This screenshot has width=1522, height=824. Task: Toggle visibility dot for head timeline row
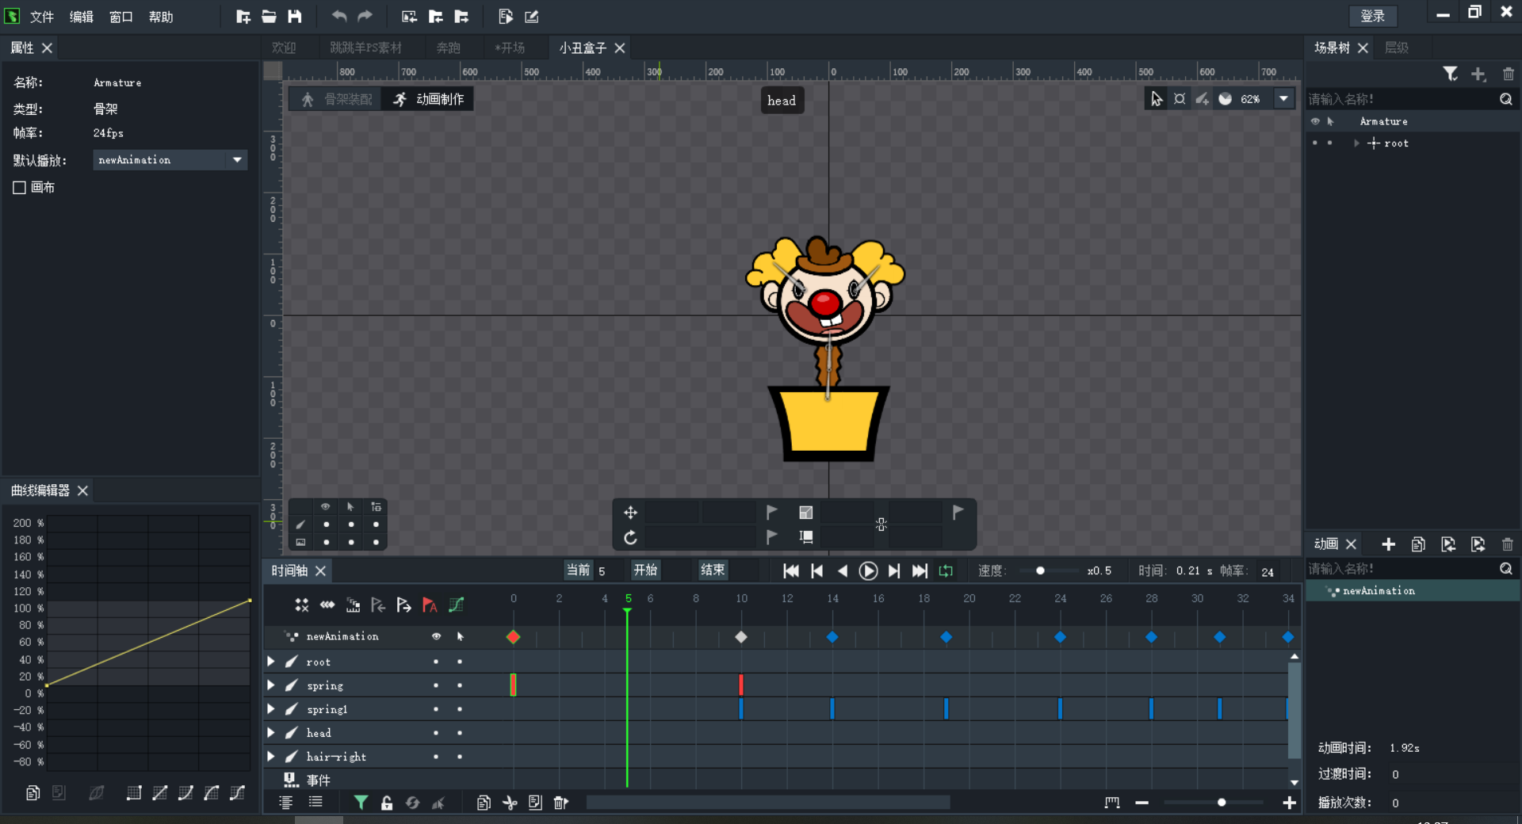(x=436, y=733)
